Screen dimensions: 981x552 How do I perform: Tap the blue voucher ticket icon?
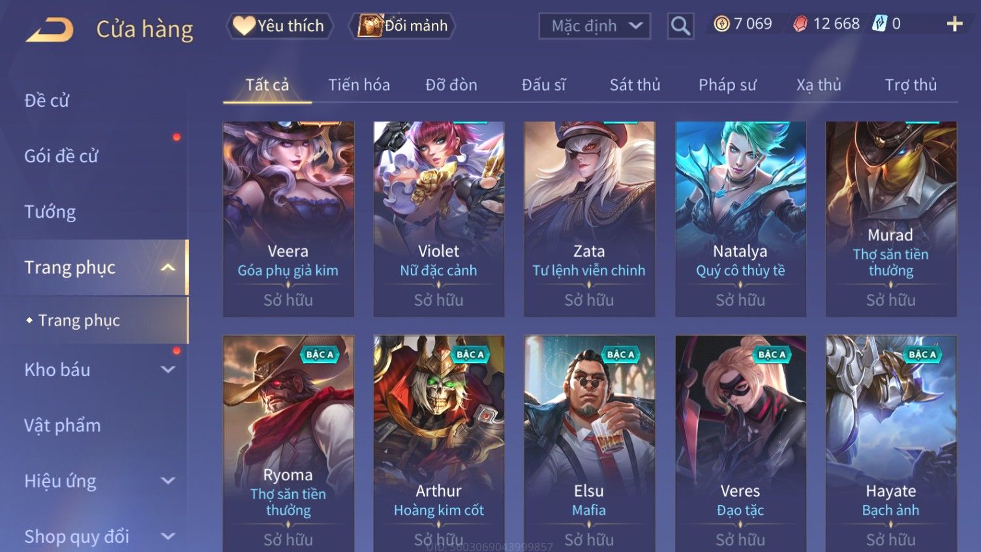point(880,24)
